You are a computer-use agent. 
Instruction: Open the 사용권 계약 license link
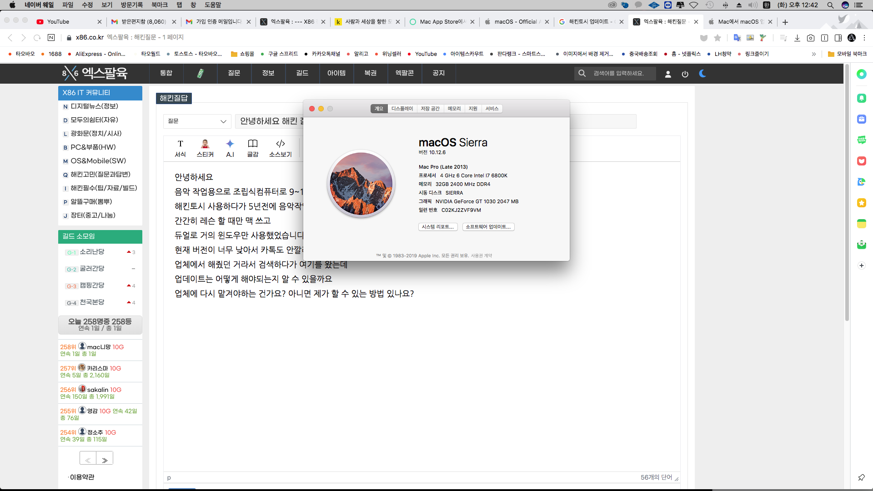[x=482, y=256]
